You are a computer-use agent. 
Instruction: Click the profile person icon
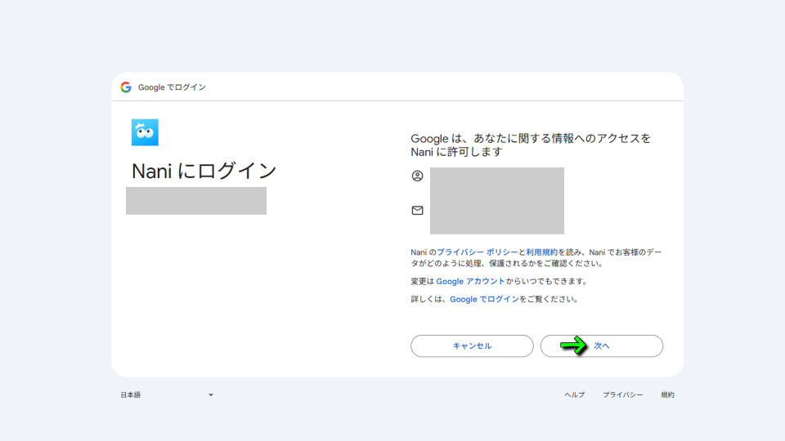tap(417, 176)
